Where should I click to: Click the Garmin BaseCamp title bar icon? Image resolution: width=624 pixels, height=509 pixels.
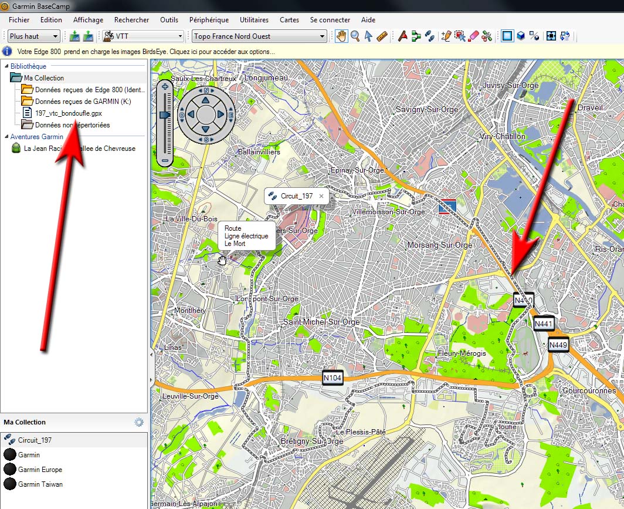pos(5,6)
